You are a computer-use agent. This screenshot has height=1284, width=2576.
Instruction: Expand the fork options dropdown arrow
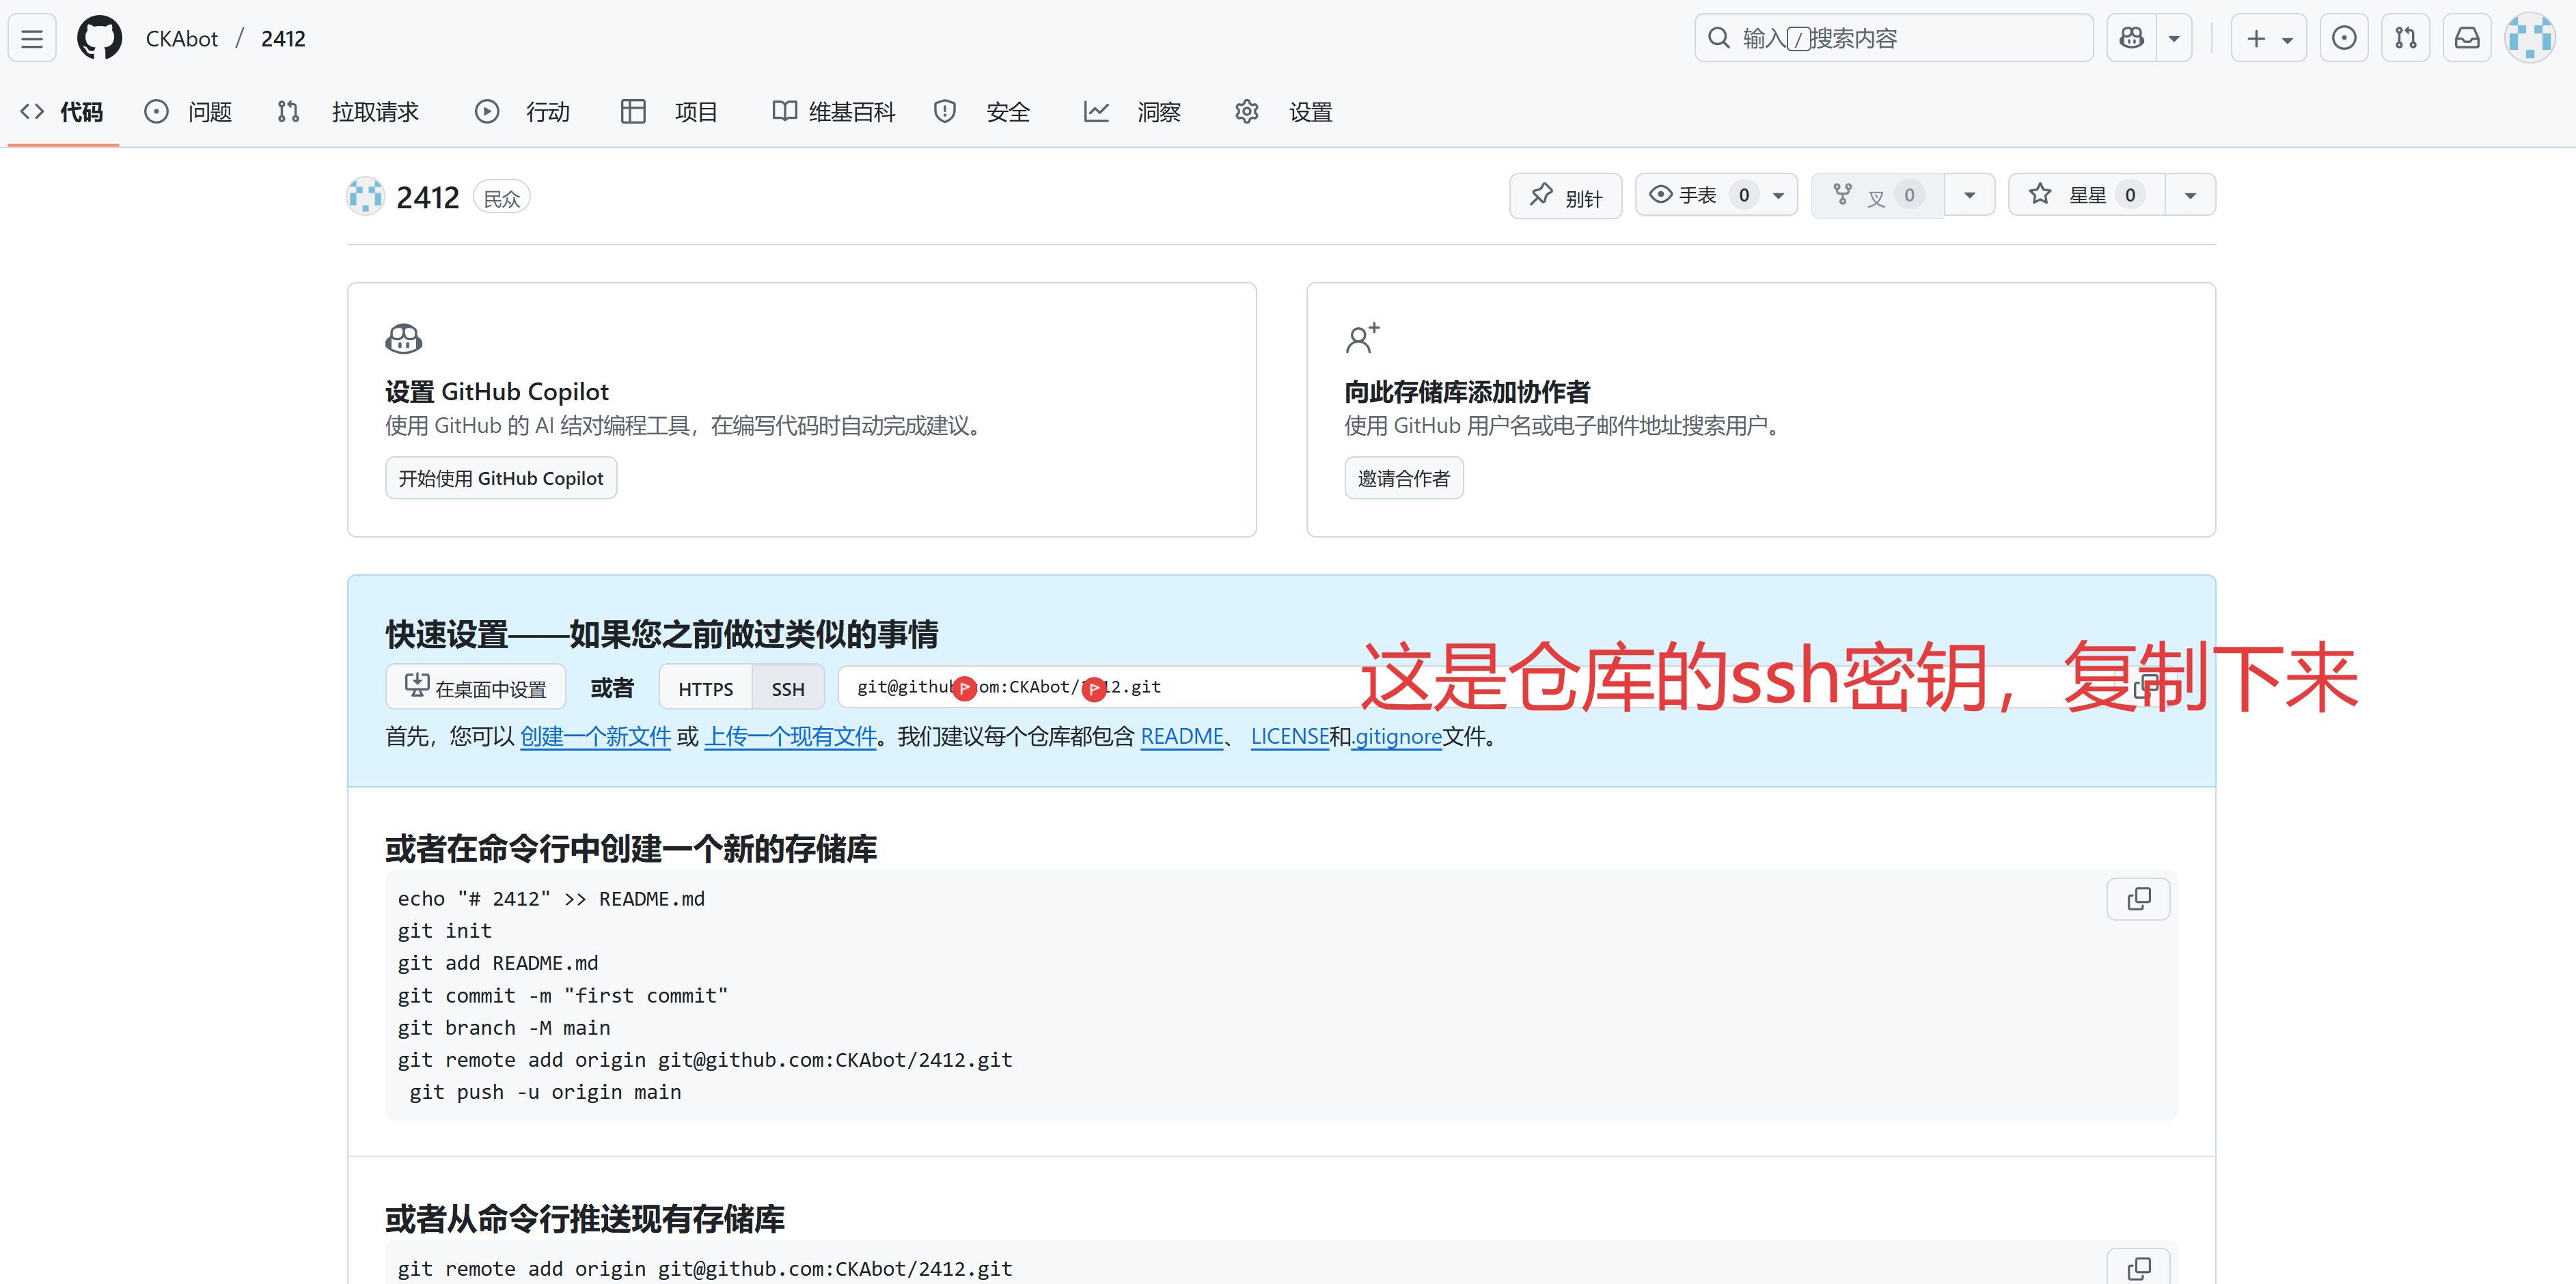[x=1969, y=195]
